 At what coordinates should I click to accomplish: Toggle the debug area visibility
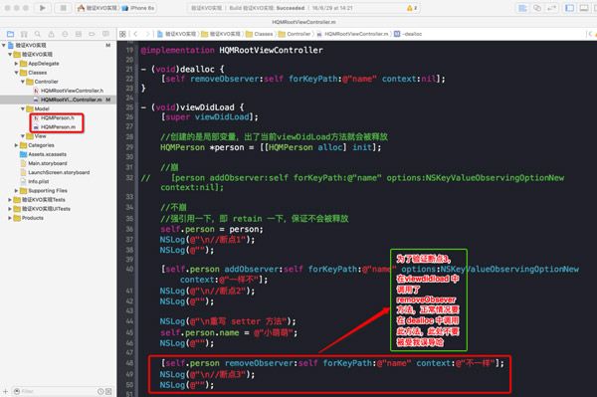pyautogui.click(x=584, y=8)
